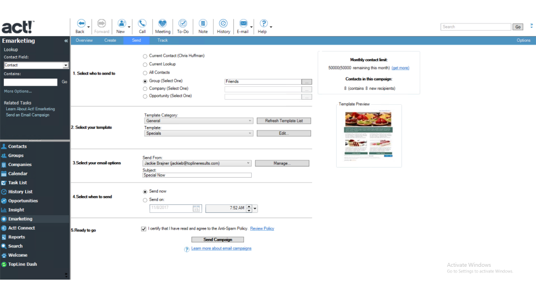Viewport: 536px width, 298px height.
Task: Open Act! Connect in the navigation bar
Action: 22,228
